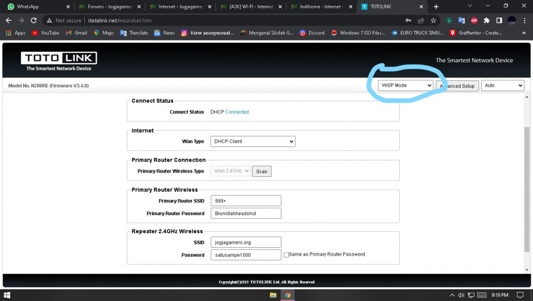Viewport: 533px width, 301px height.
Task: Expand the Wan Type DHCP Client dropdown
Action: (253, 141)
